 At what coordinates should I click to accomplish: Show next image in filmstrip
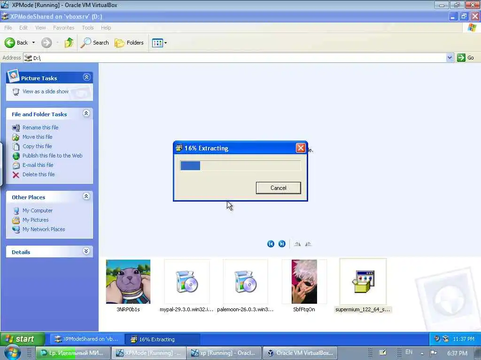coord(282,244)
